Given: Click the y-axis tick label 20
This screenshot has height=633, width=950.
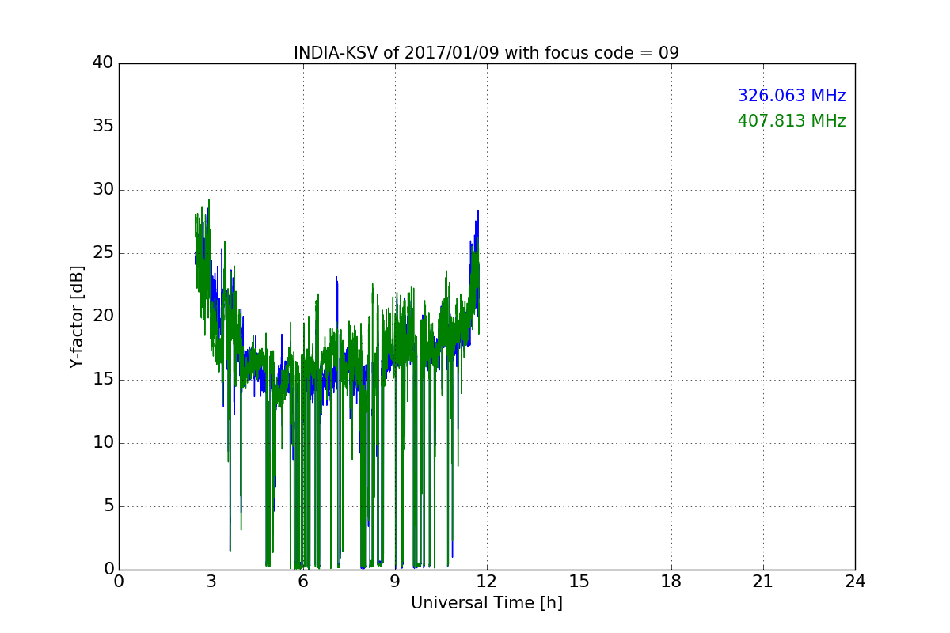Looking at the screenshot, I should [103, 316].
